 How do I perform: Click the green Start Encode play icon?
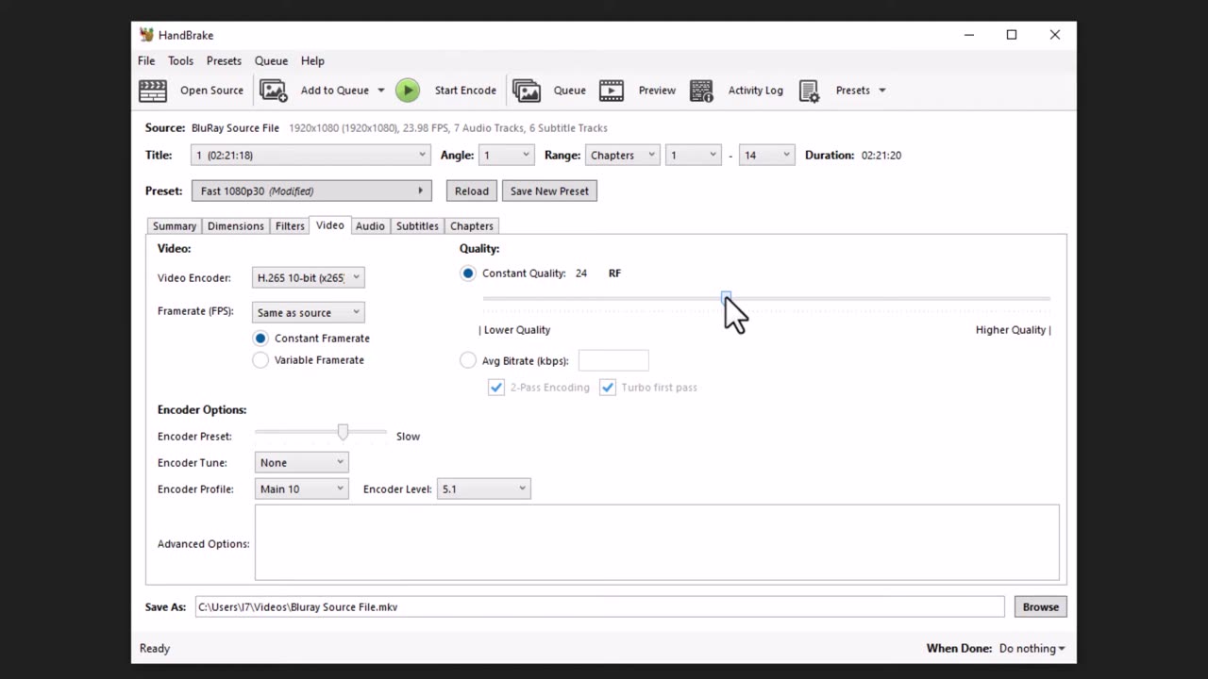(408, 91)
